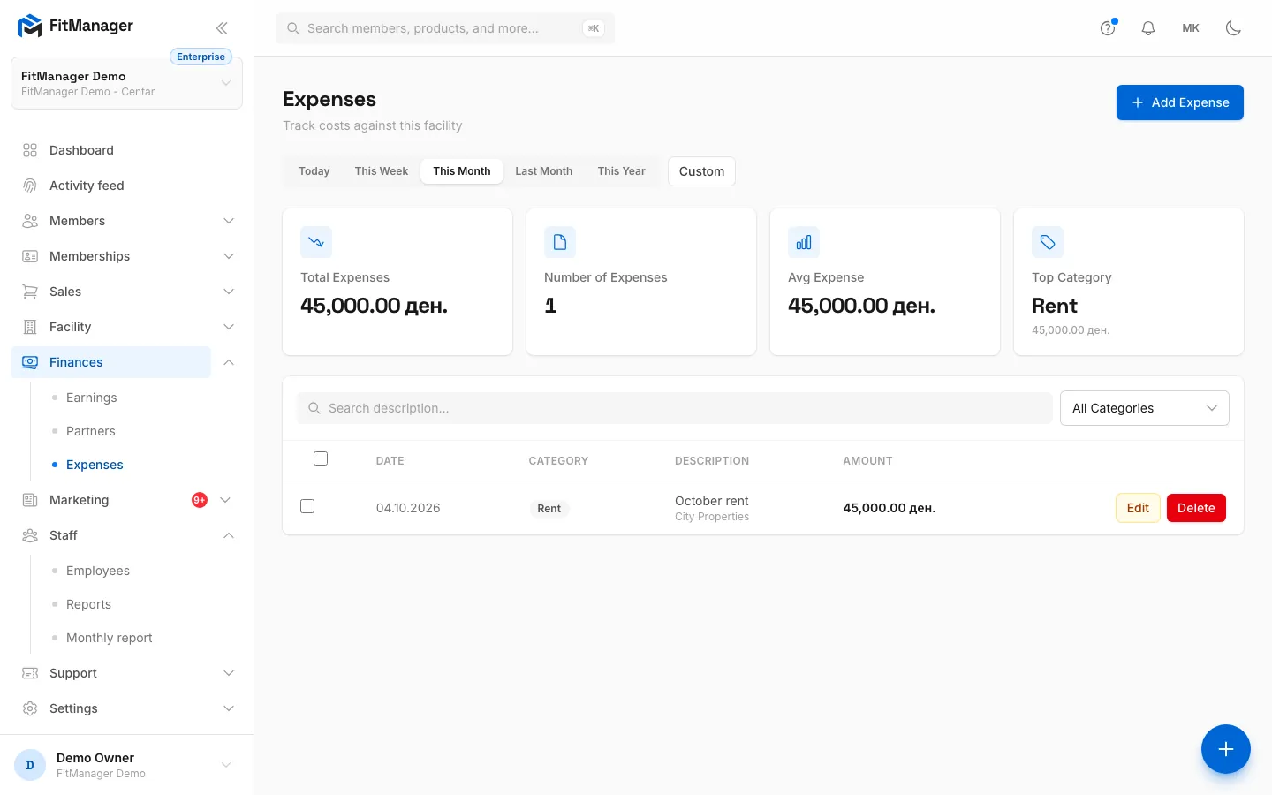The image size is (1272, 795).
Task: Click the Total Expenses trend icon
Action: (316, 242)
